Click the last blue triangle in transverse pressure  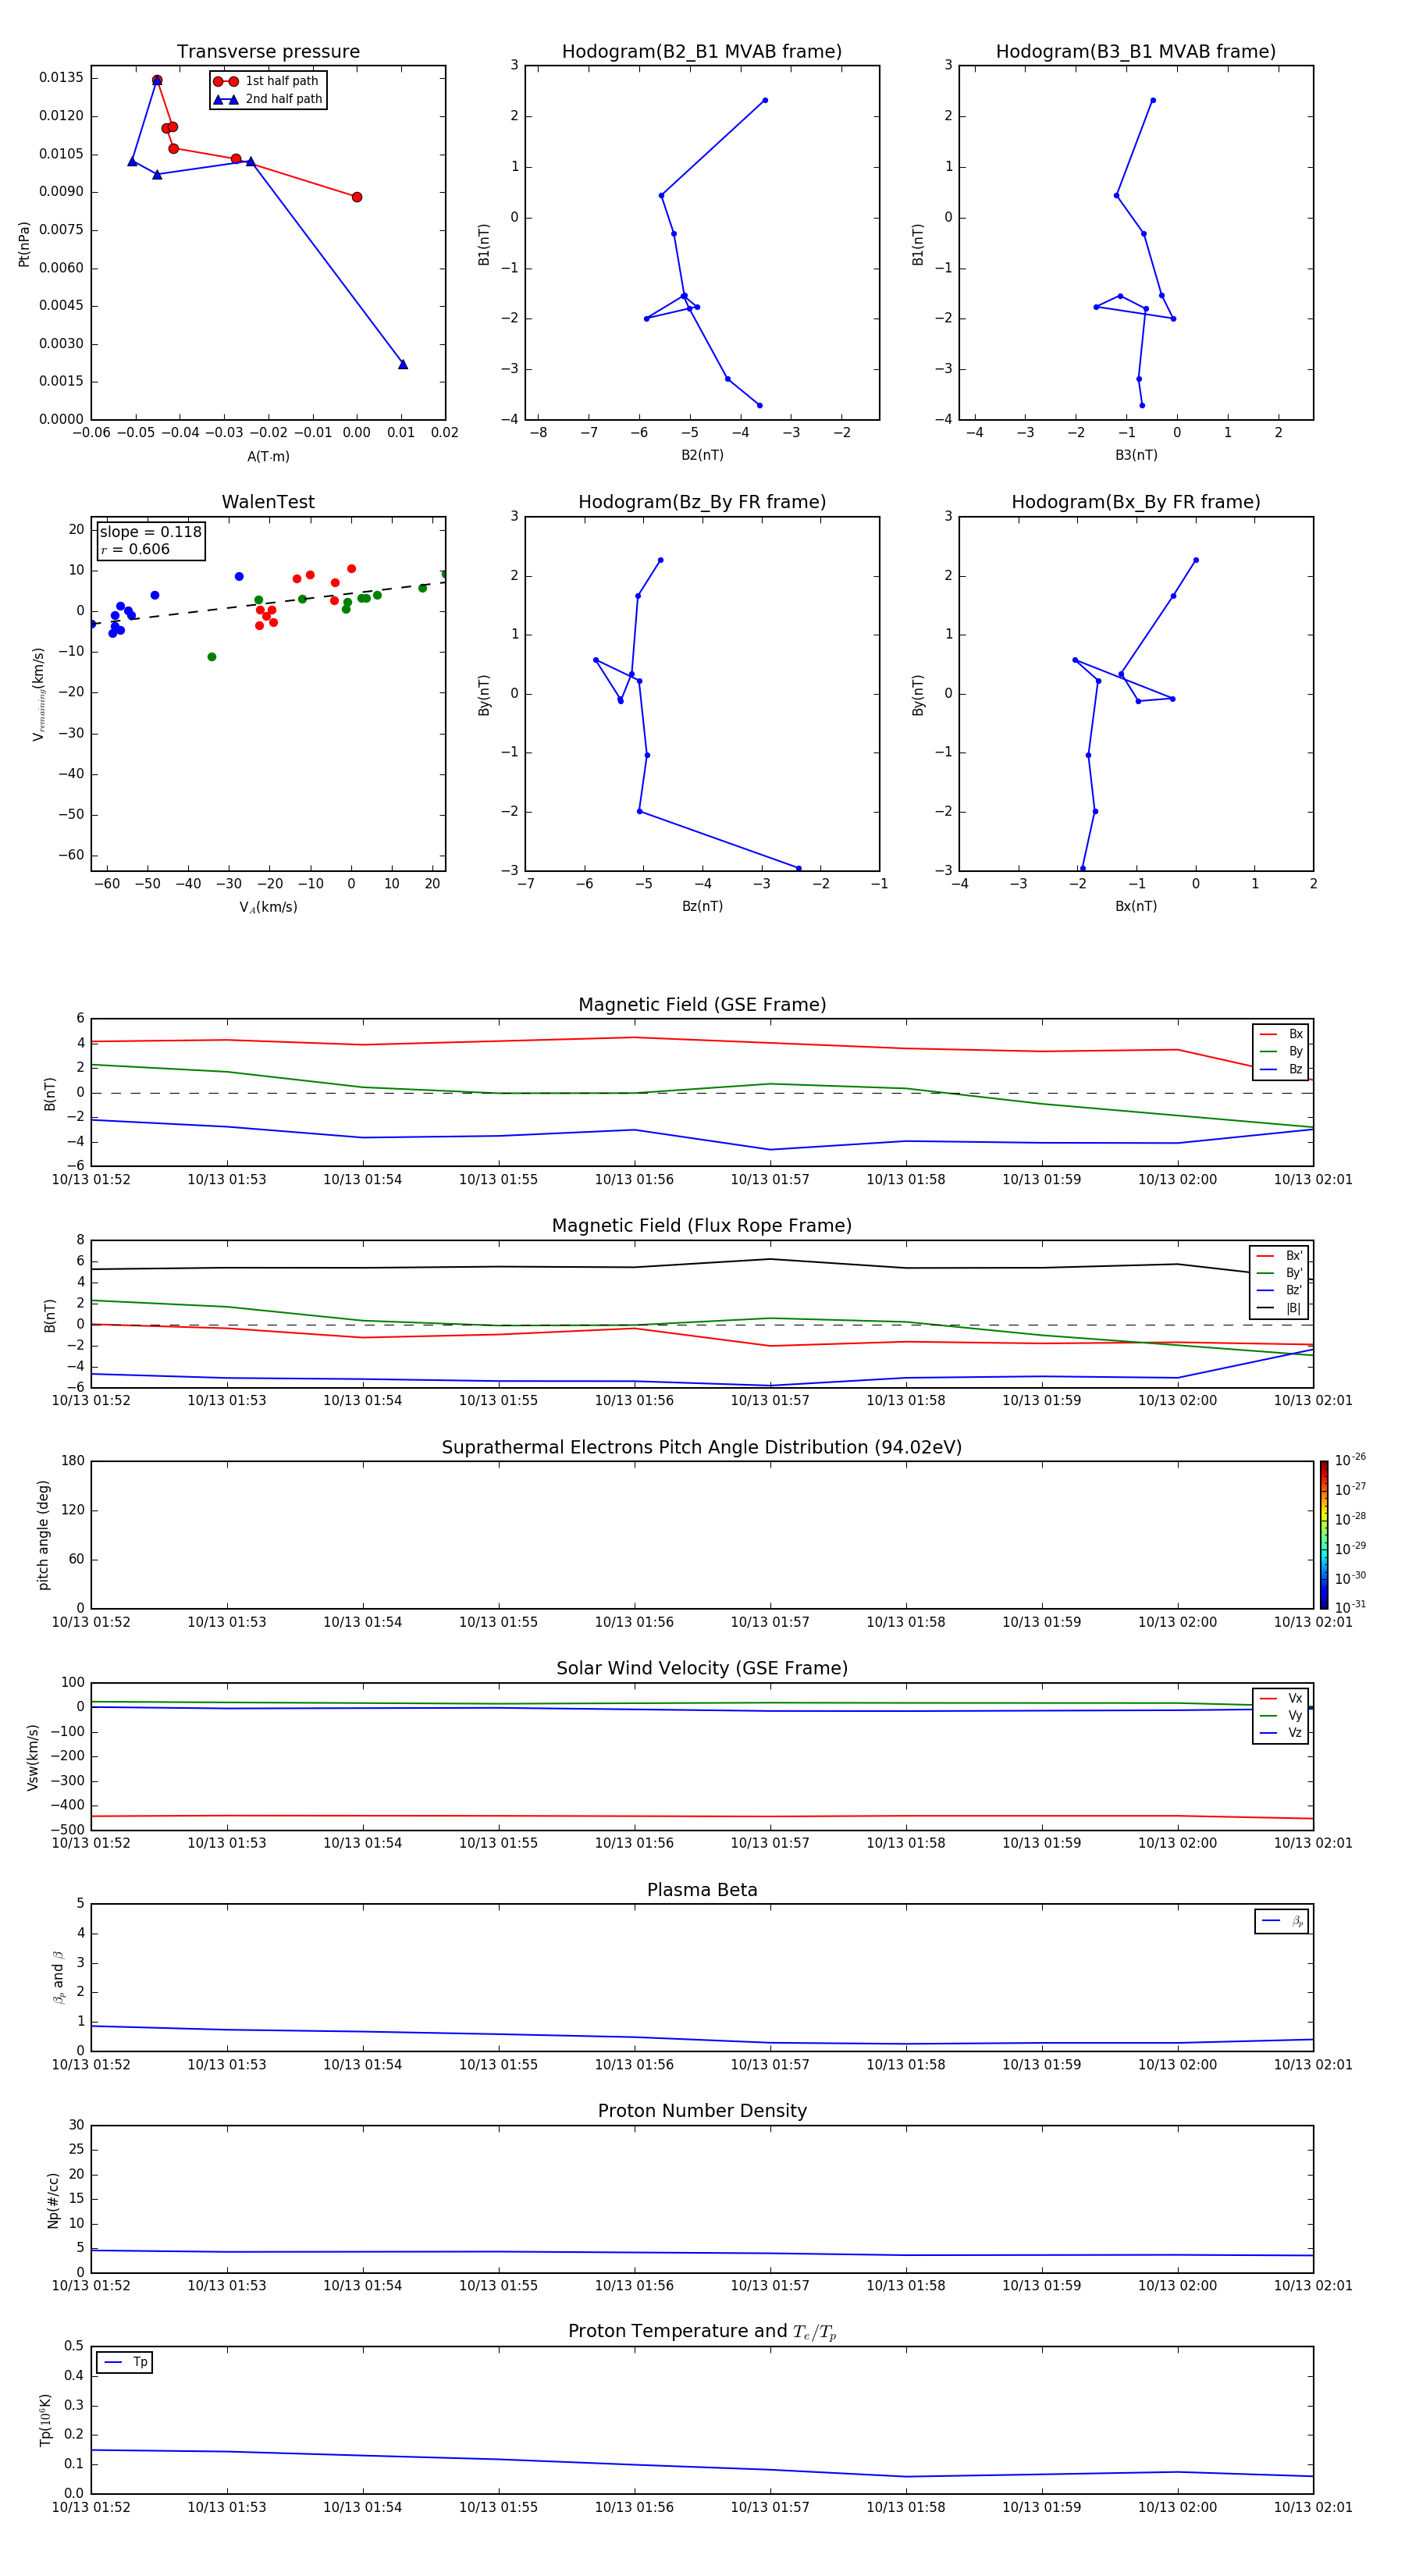(403, 364)
